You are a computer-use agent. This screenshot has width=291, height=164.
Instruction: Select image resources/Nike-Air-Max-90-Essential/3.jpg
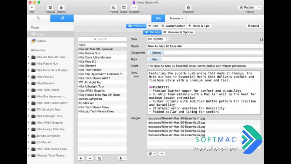pyautogui.click(x=204, y=127)
